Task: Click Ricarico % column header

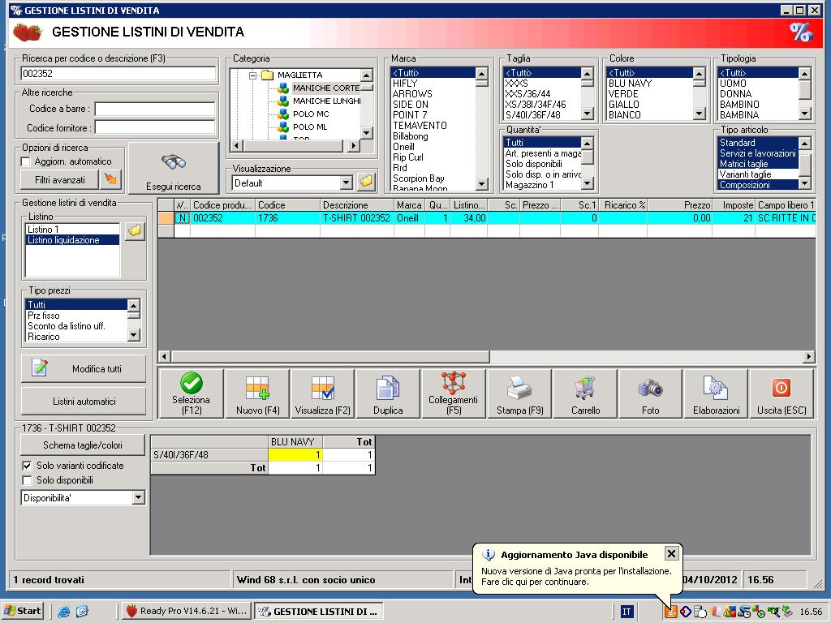Action: coord(622,205)
